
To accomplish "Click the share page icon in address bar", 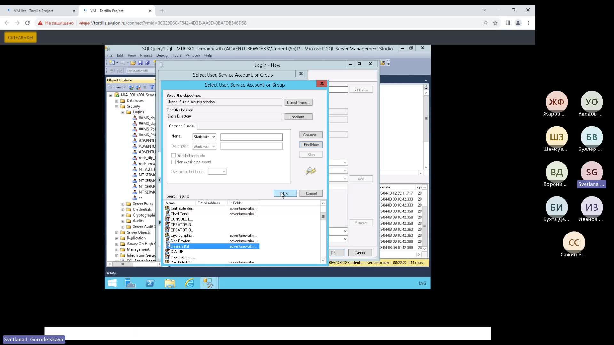I will 485,23.
